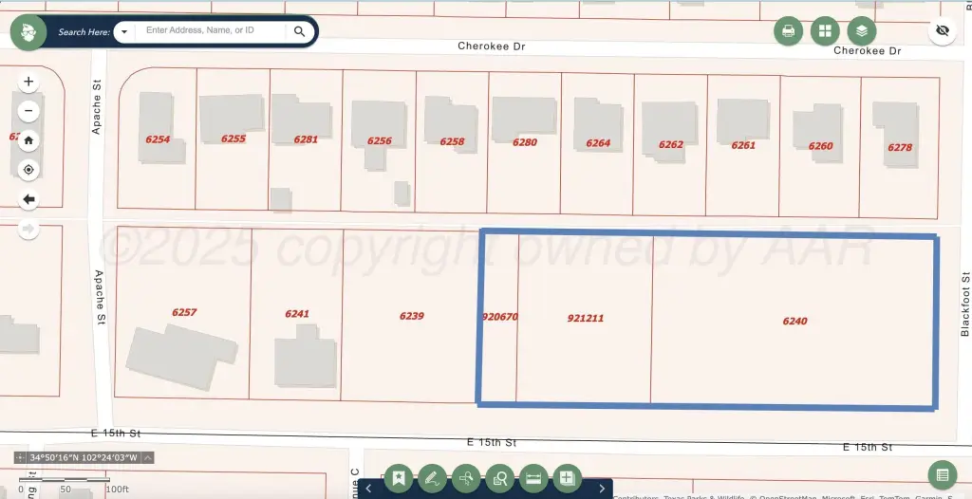972x499 pixels.
Task: Zoom in with the plus button
Action: coord(28,82)
